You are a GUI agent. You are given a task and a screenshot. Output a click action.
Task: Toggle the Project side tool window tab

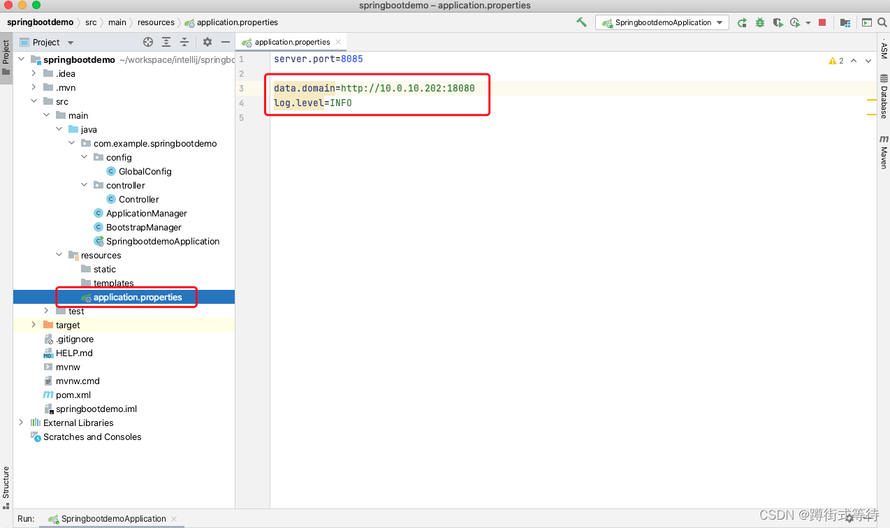pos(6,58)
